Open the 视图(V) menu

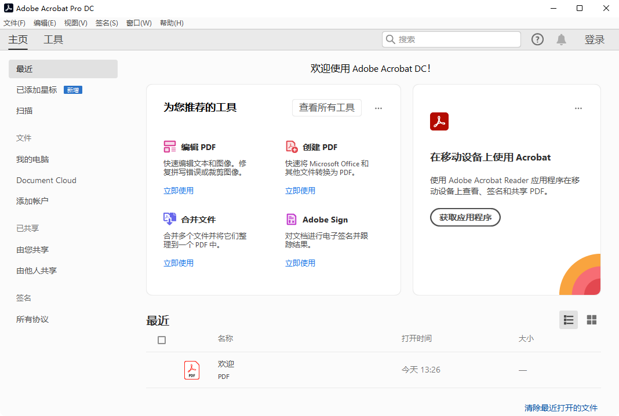point(76,23)
